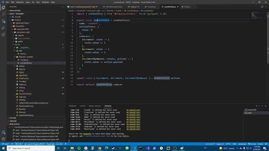Open the File menu
This screenshot has width=269, height=151.
(8, 2)
